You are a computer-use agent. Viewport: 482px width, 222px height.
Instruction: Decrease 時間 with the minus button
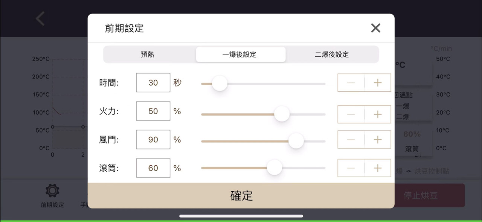tap(351, 83)
